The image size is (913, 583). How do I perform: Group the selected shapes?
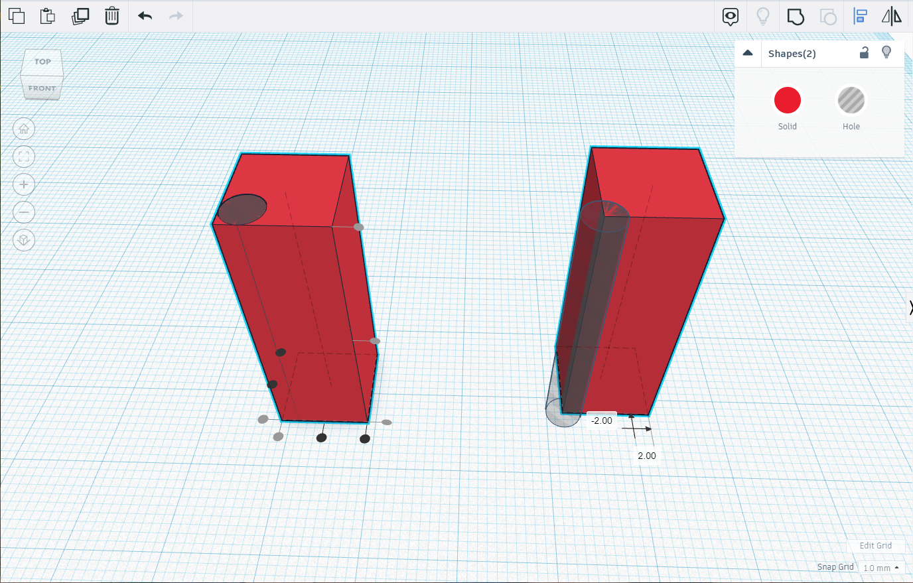[x=796, y=17]
